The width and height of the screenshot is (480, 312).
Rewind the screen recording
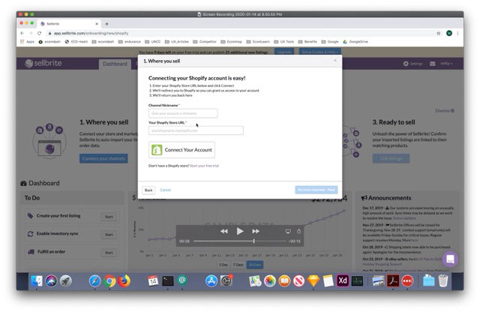[x=224, y=231]
